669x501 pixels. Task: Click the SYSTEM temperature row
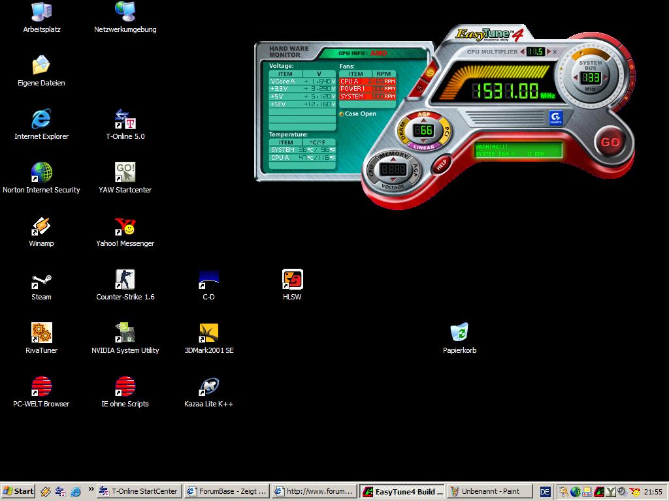click(x=302, y=150)
